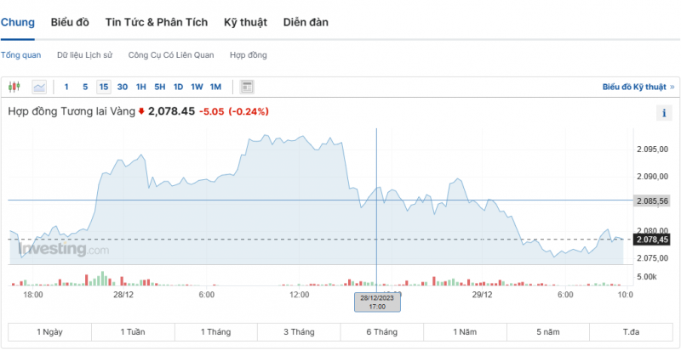Click the red down-arrow price indicator
This screenshot has width=681, height=350.
coord(141,111)
